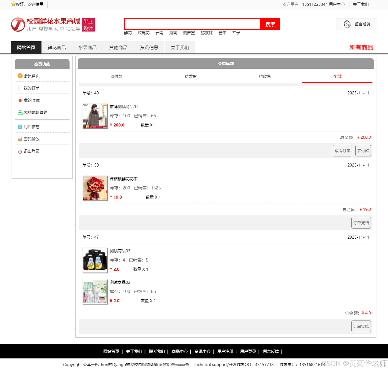Select the 全部 order tab

tap(337, 76)
